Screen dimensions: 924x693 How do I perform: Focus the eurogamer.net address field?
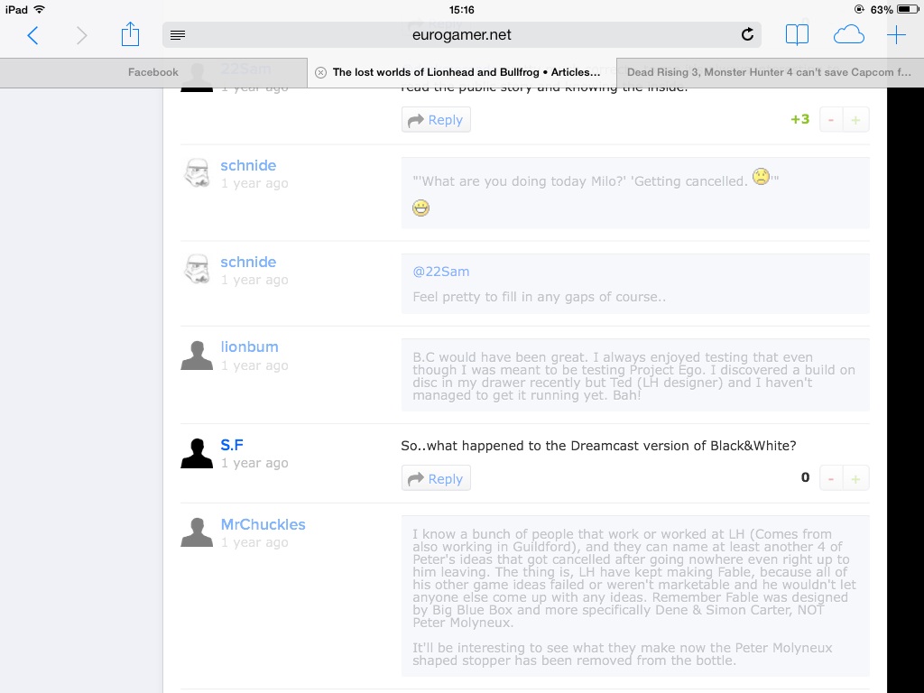[x=461, y=35]
